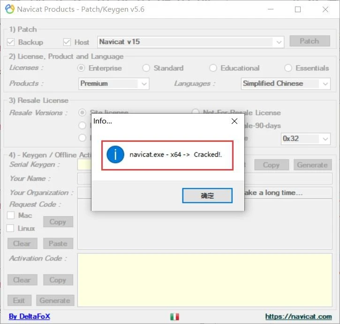This screenshot has width=340, height=324.
Task: Click the Patch button
Action: pyautogui.click(x=310, y=41)
